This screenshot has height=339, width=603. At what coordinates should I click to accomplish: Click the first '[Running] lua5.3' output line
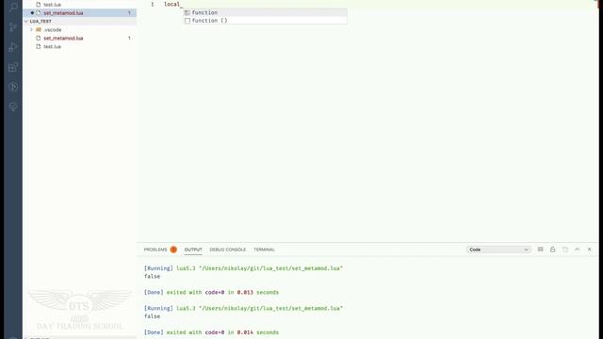point(243,268)
